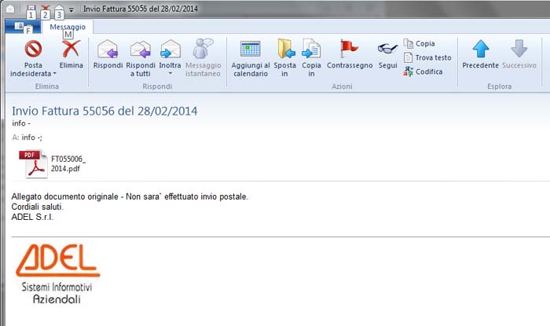Click the Elimina (delete) red X icon
The width and height of the screenshot is (550, 326).
[71, 49]
